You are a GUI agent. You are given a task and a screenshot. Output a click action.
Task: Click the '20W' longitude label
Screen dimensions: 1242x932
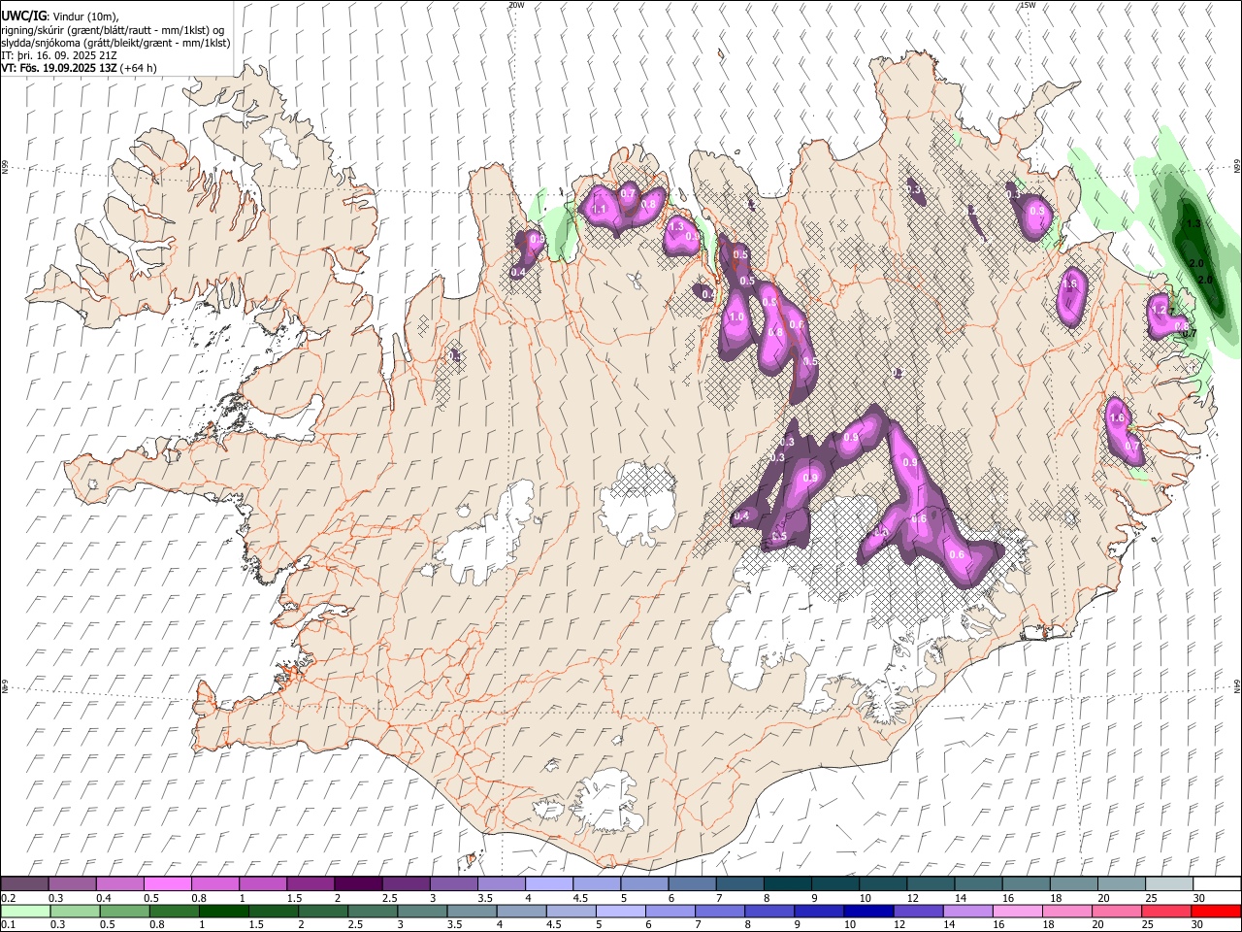coord(516,5)
